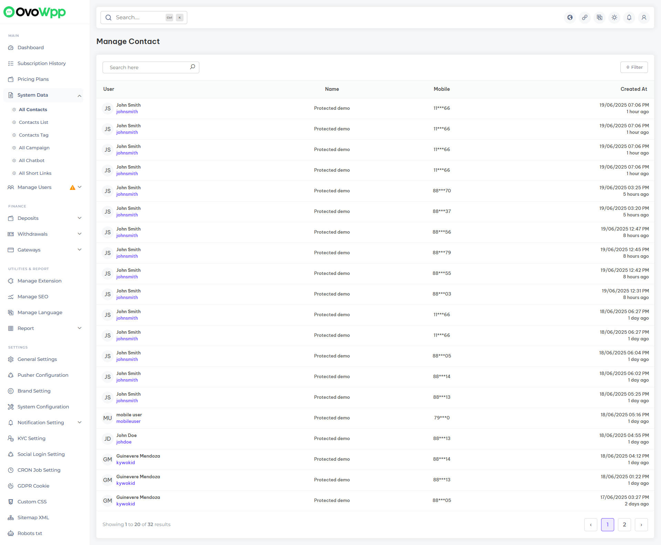Click the Manage Users warning triangle icon
661x545 pixels.
point(72,188)
